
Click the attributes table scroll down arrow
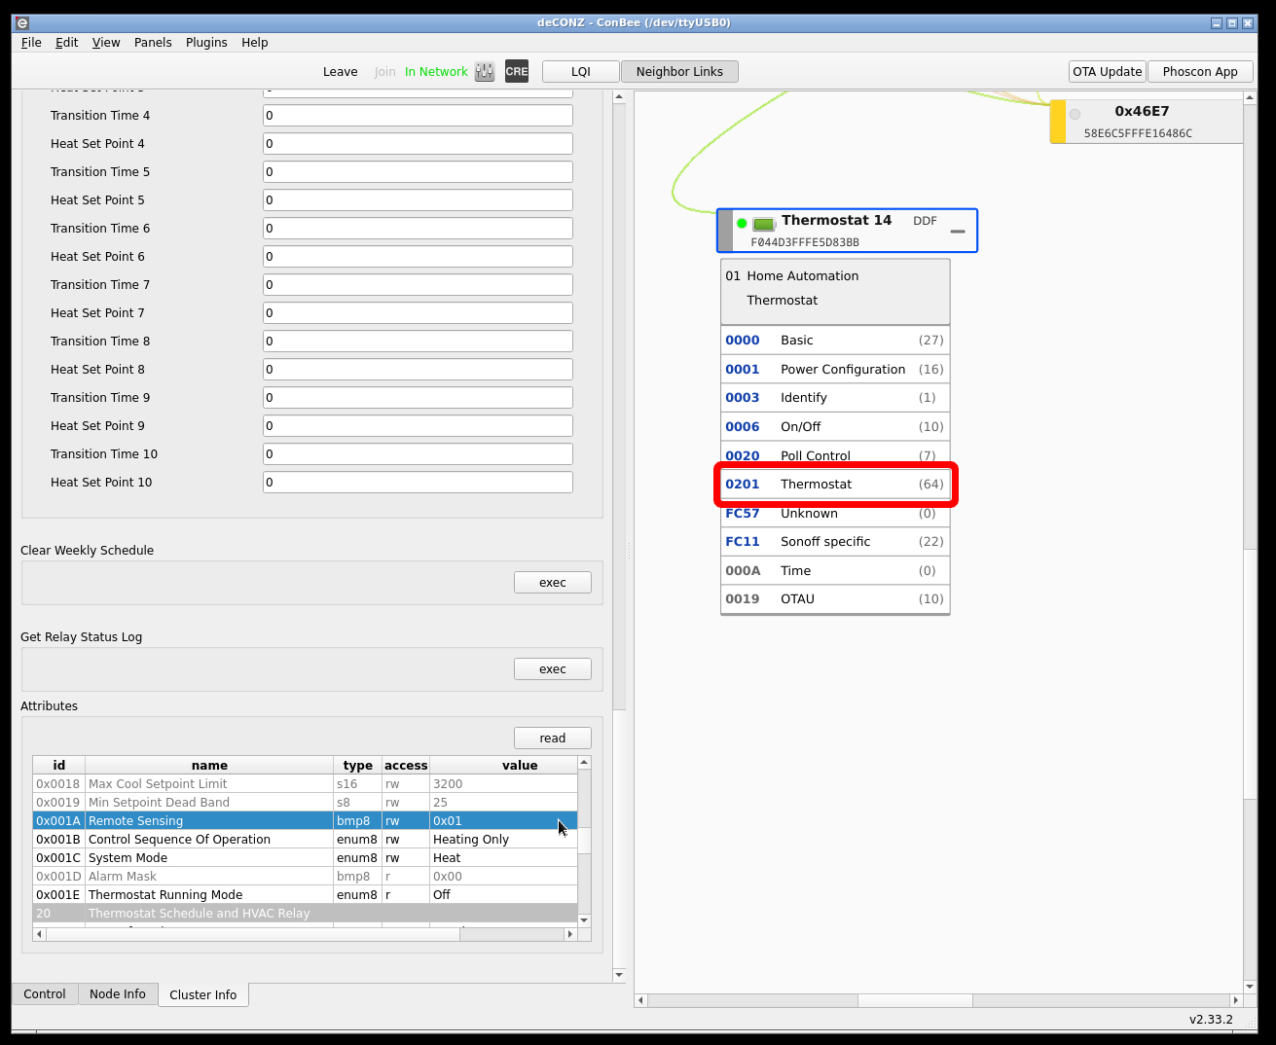pyautogui.click(x=584, y=919)
